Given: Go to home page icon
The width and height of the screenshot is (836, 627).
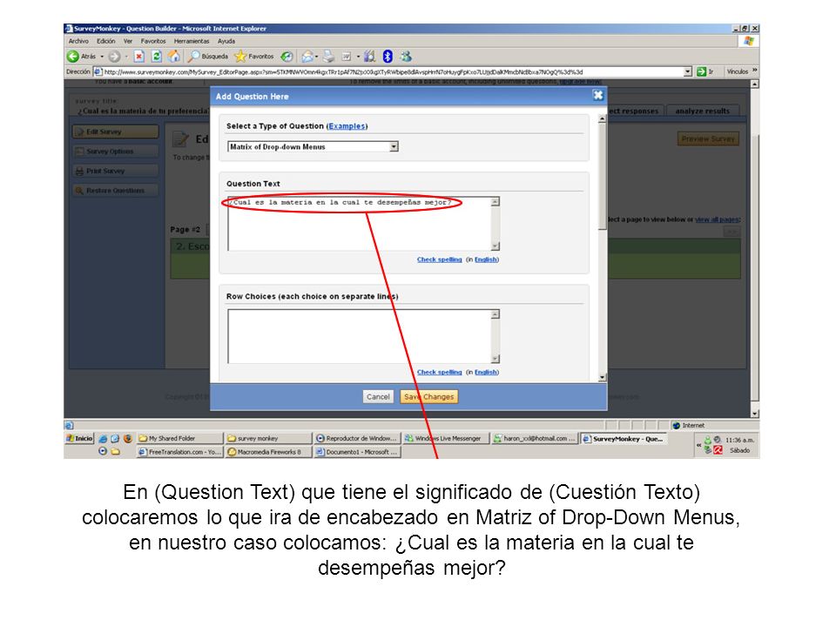Looking at the screenshot, I should [174, 56].
